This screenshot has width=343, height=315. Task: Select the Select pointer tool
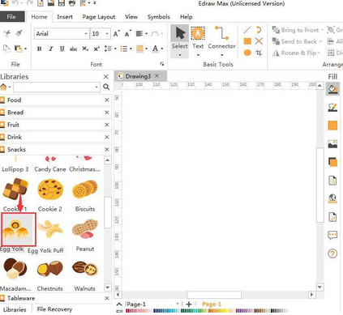coord(180,41)
